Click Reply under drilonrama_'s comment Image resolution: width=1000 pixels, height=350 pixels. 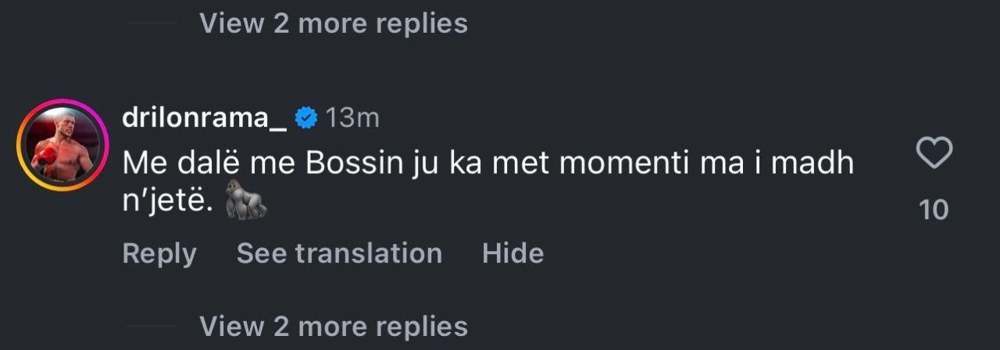[x=159, y=253]
